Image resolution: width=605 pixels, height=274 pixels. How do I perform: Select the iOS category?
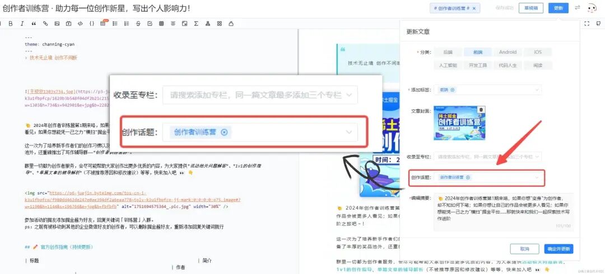(538, 52)
